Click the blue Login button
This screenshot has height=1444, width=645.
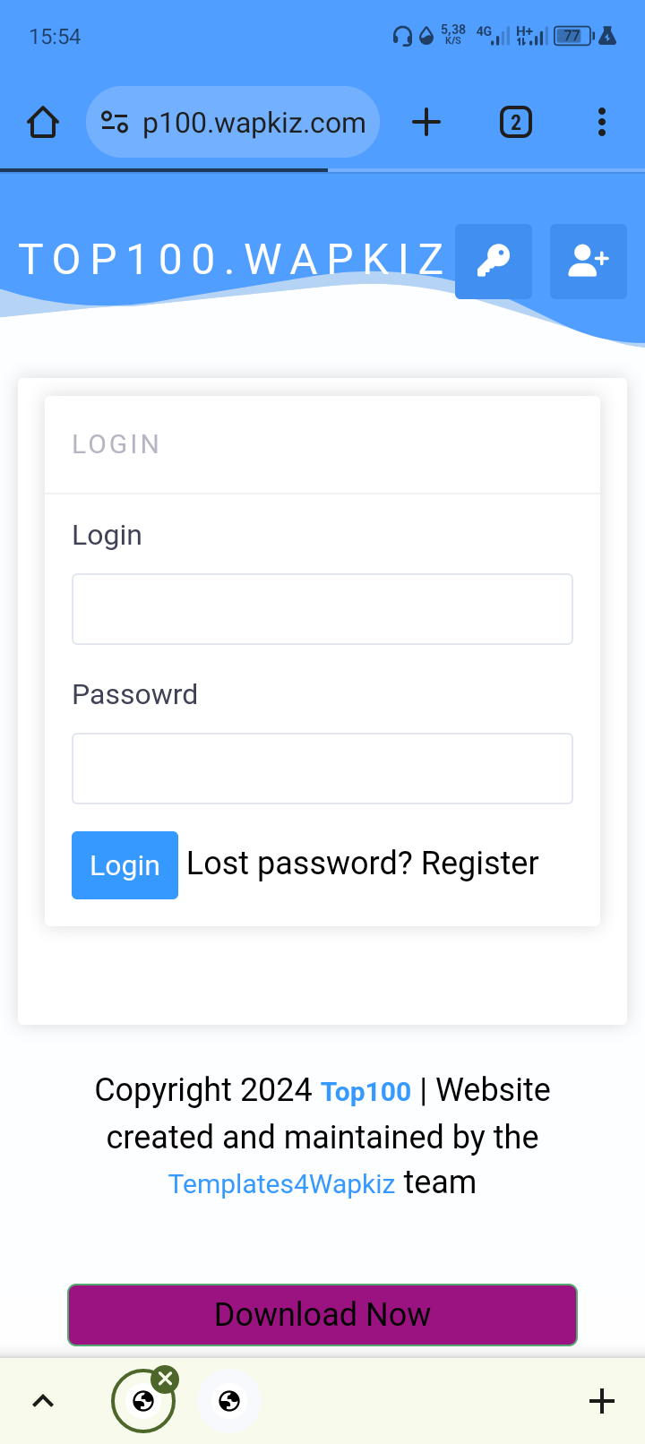[125, 865]
